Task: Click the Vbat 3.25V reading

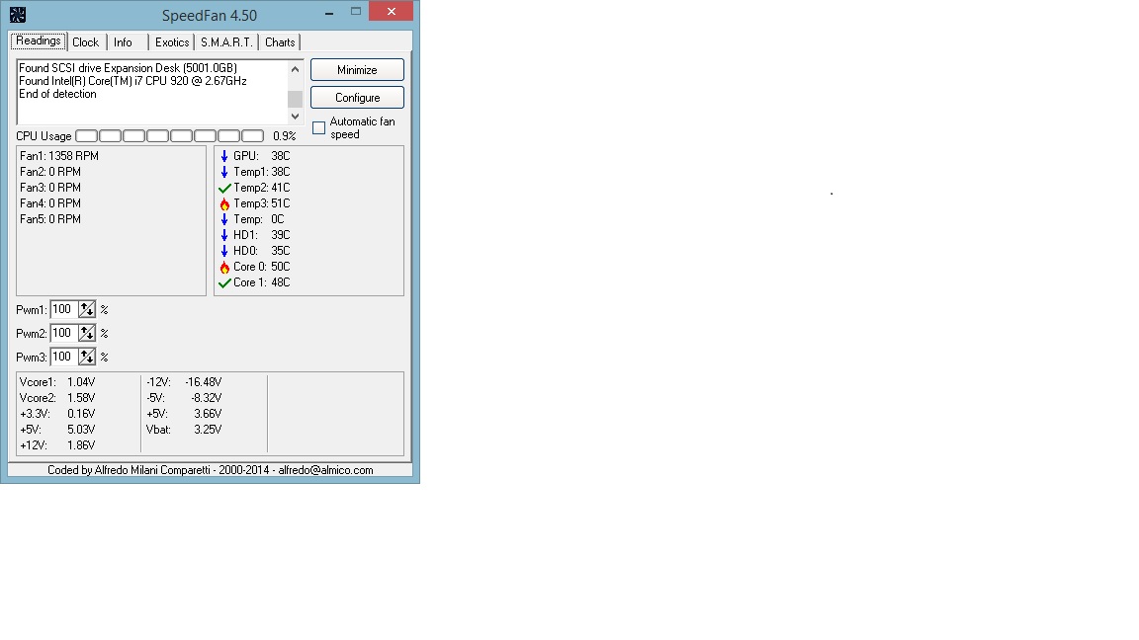Action: coord(185,430)
